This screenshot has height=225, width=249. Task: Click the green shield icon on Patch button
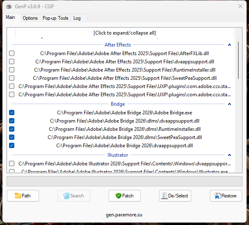118,195
